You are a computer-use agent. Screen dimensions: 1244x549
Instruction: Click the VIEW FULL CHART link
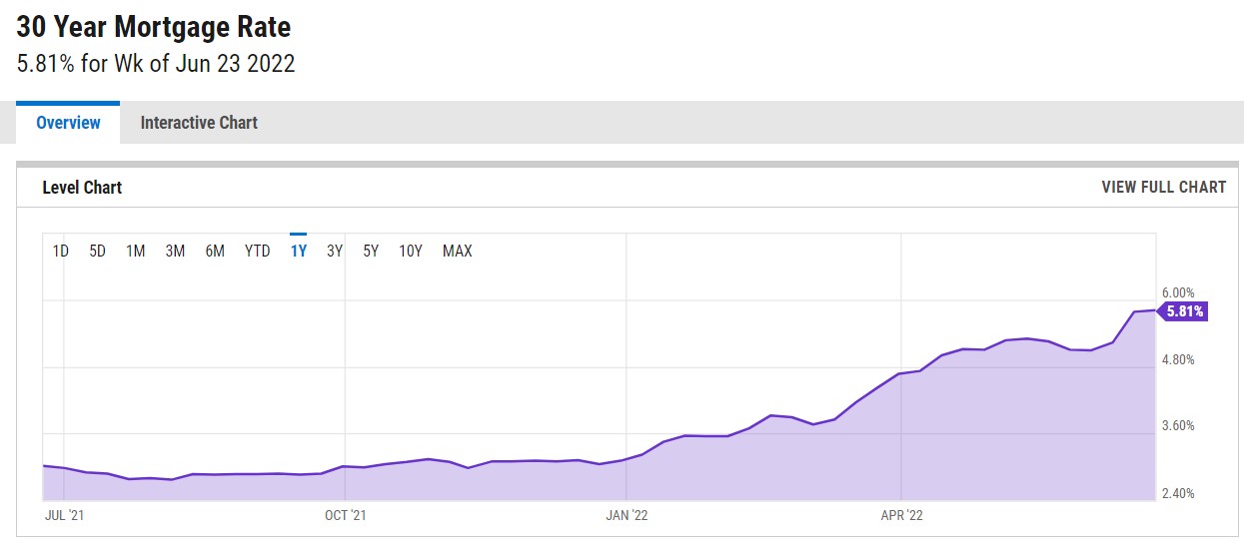click(x=1163, y=187)
